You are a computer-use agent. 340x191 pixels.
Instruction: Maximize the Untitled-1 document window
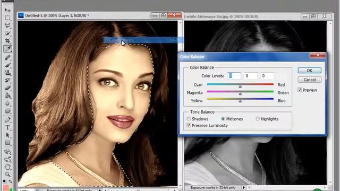[x=163, y=15]
